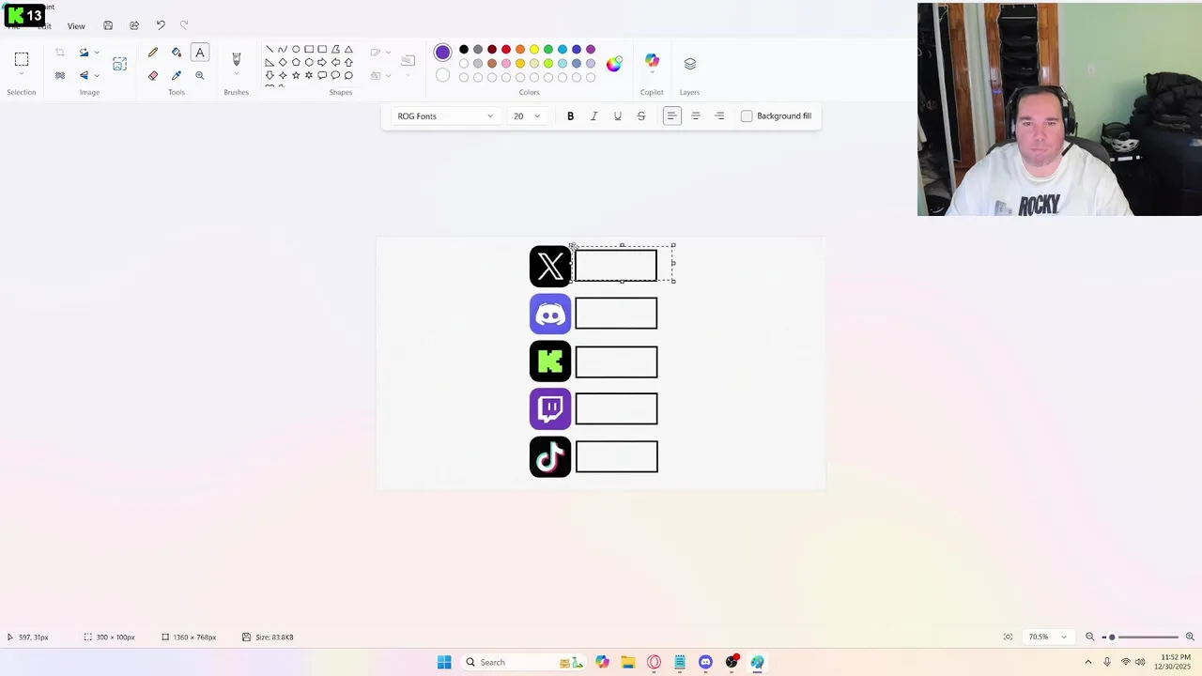Select the Pencil tool
This screenshot has height=676, width=1202.
(153, 53)
